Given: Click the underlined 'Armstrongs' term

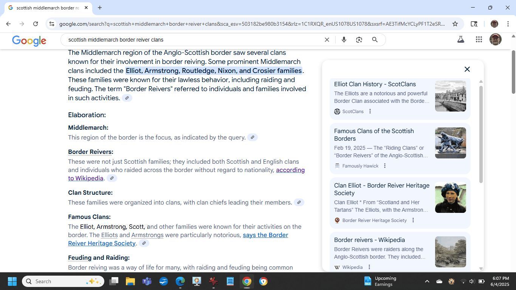Looking at the screenshot, I should click(147, 235).
